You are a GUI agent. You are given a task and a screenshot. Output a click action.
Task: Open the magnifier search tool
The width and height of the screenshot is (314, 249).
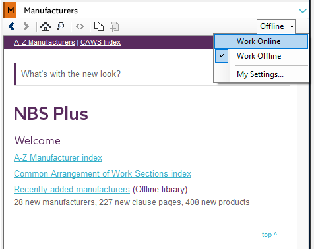tap(60, 26)
